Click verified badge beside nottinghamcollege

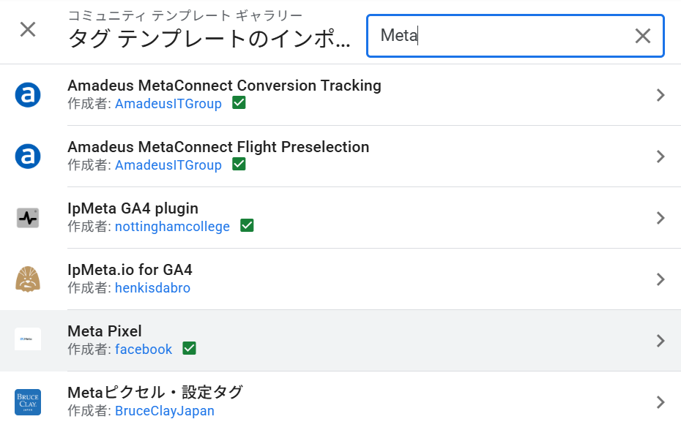click(247, 226)
